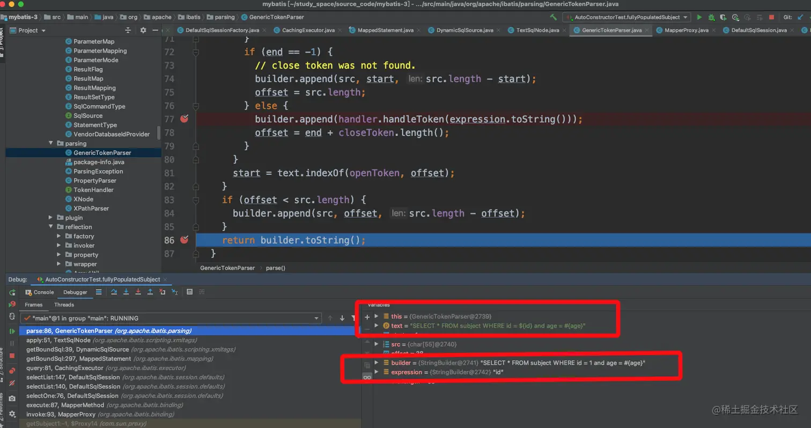Click Force Step Into red arrow

coord(138,292)
